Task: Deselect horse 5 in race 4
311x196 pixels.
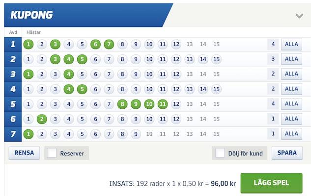Action: click(82, 89)
